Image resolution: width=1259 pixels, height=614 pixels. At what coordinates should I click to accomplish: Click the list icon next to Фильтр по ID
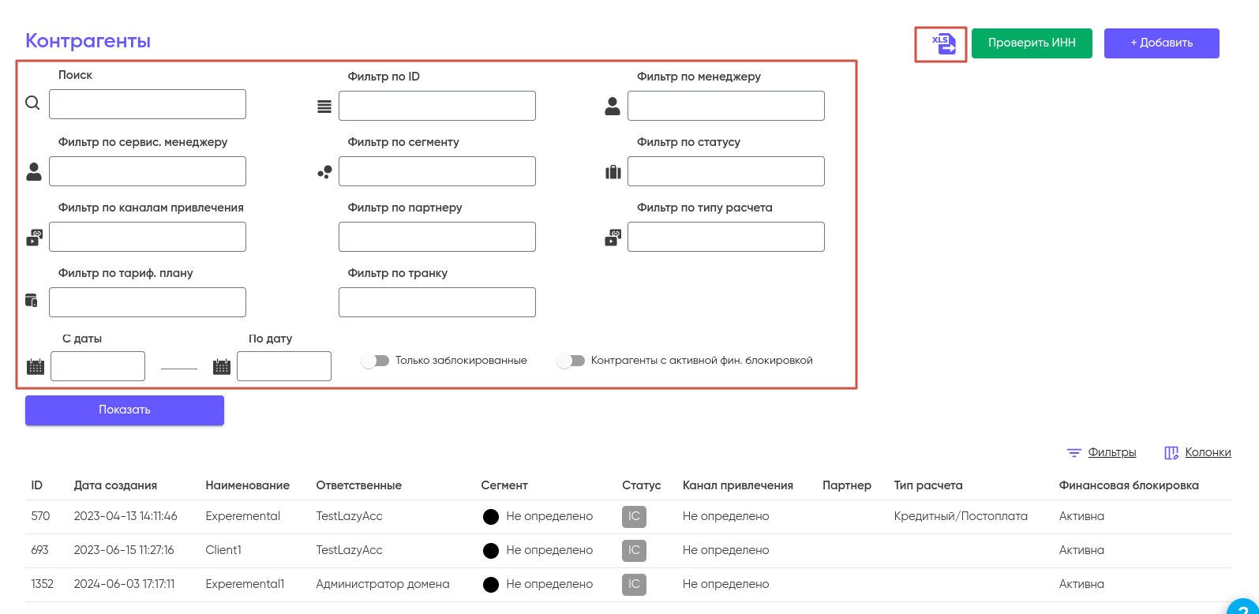tap(324, 107)
